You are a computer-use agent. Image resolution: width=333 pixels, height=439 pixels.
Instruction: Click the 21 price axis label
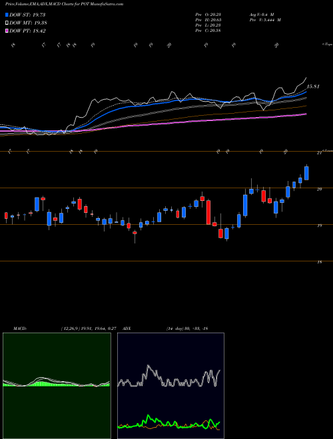pyautogui.click(x=319, y=153)
